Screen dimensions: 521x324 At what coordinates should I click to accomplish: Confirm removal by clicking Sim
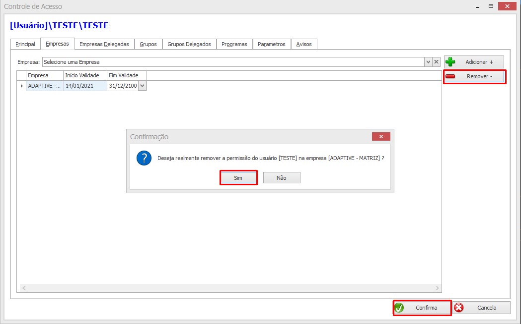(238, 178)
